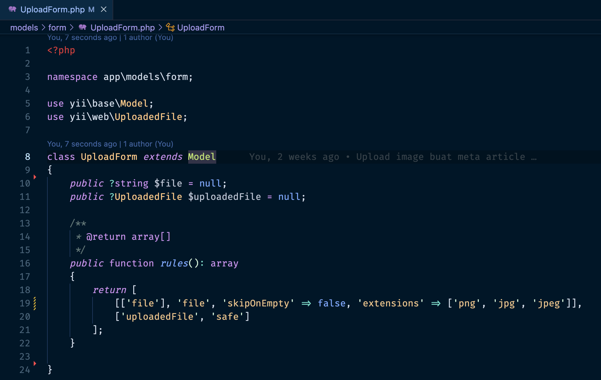Open CodeLens authorship above class UploadForm
The width and height of the screenshot is (601, 380).
pos(110,144)
